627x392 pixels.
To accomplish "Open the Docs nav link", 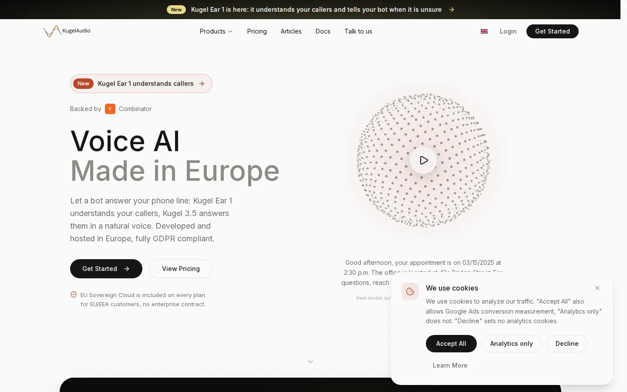I will pyautogui.click(x=323, y=31).
